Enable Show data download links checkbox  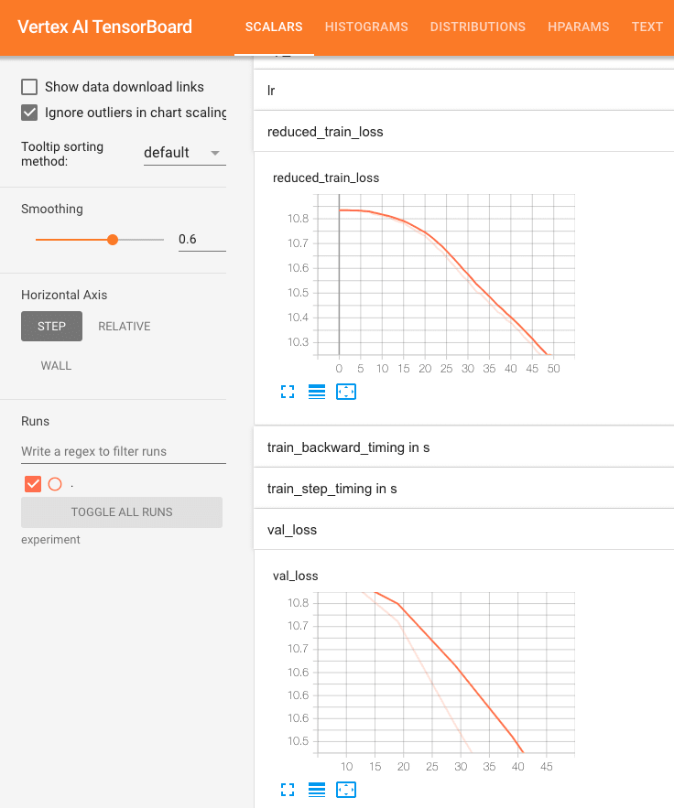[29, 87]
